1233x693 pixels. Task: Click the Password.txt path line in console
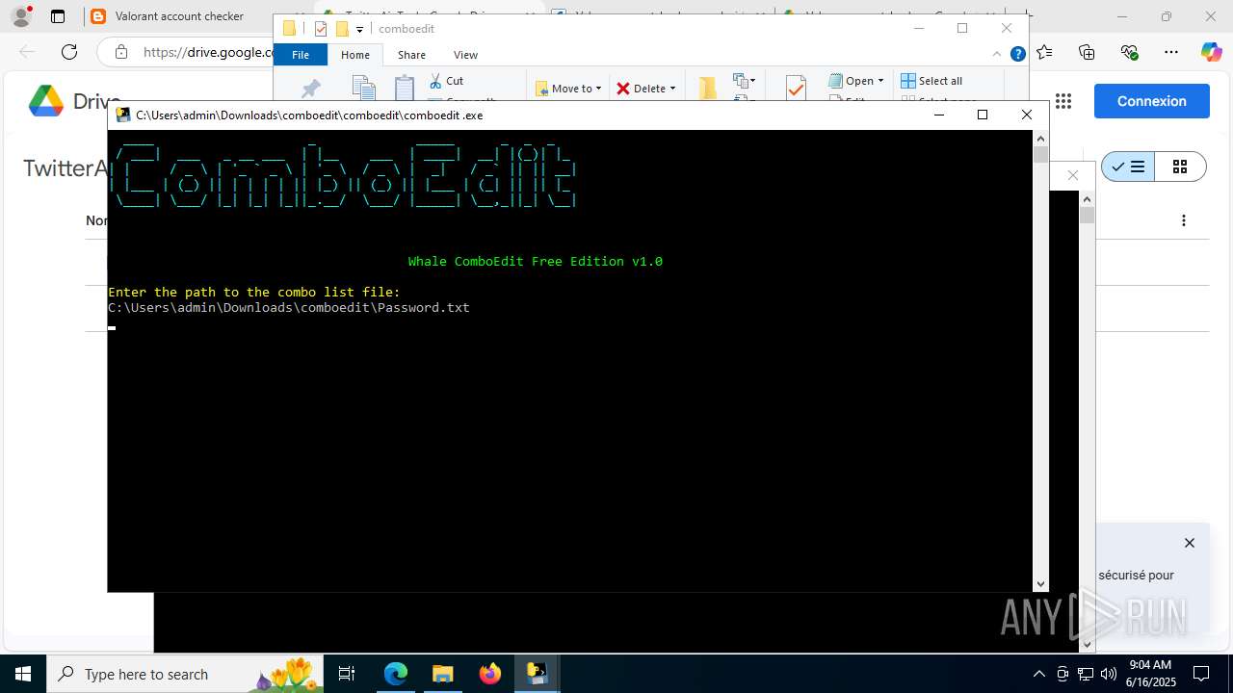point(289,308)
